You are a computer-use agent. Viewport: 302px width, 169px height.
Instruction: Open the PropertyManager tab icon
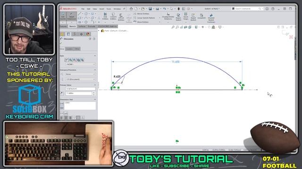[x=68, y=34]
